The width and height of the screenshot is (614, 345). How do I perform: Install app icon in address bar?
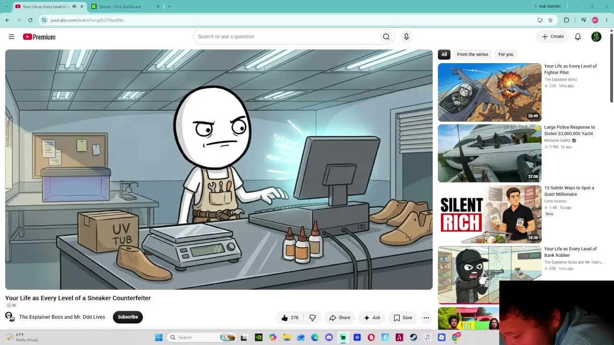pyautogui.click(x=540, y=20)
